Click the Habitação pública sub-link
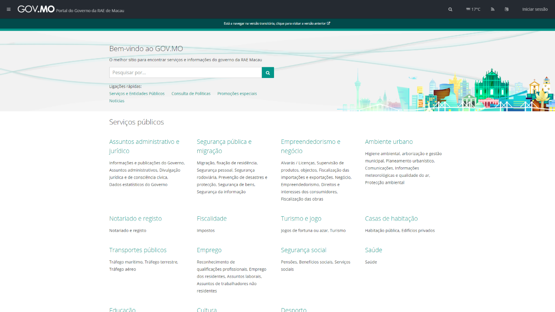555x312 pixels. pyautogui.click(x=382, y=231)
